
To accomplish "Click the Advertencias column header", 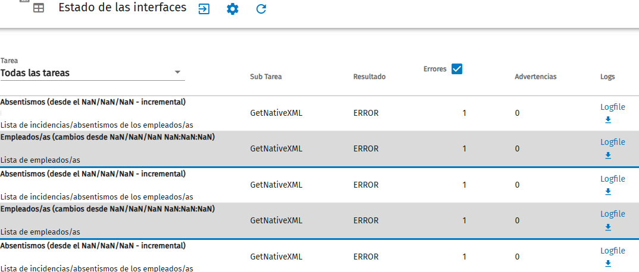I will click(535, 77).
